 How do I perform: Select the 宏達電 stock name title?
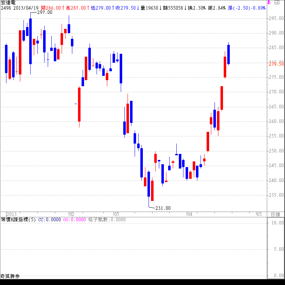(x=8, y=2)
